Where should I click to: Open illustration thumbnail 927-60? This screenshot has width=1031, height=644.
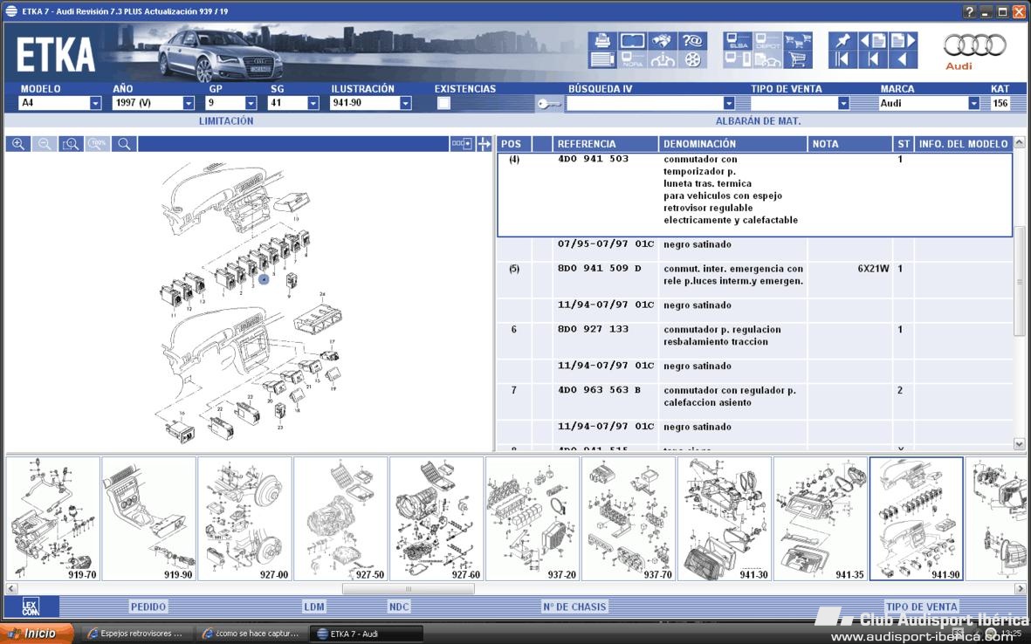pyautogui.click(x=437, y=519)
